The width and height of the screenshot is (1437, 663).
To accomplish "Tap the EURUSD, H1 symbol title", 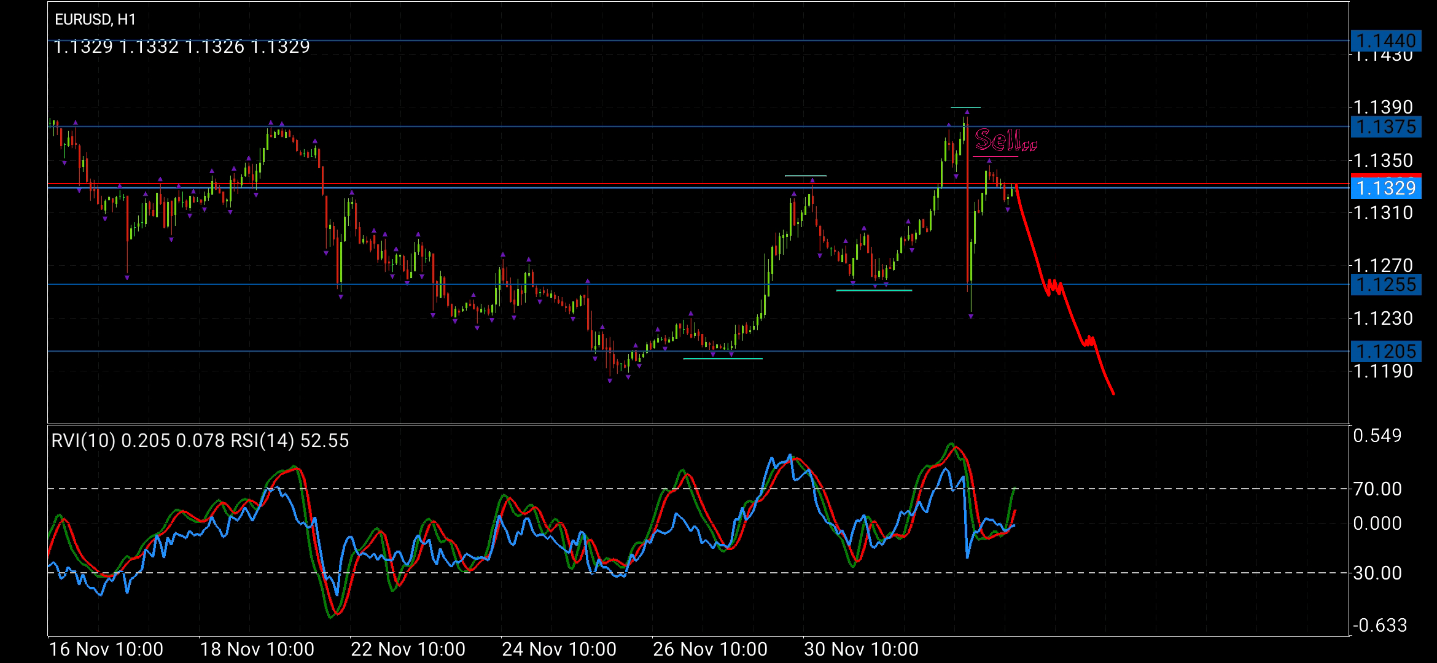I will click(95, 20).
